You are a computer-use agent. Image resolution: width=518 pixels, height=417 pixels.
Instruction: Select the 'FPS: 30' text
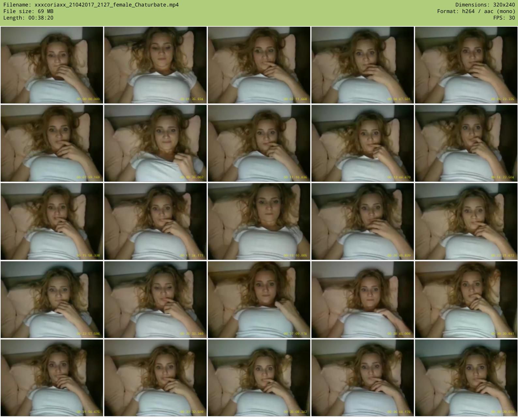point(504,18)
